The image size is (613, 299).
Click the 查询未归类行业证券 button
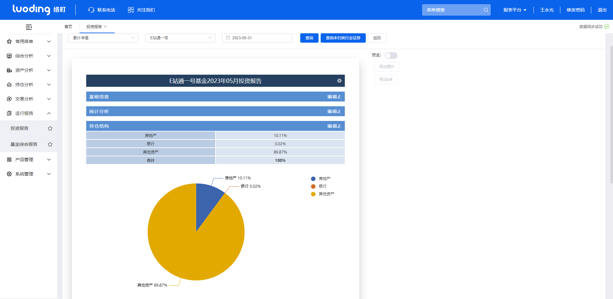point(343,38)
